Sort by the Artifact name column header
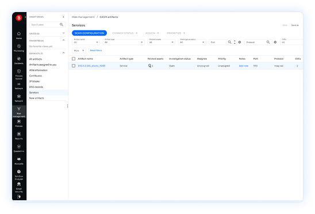This screenshot has width=315, height=214. point(86,59)
